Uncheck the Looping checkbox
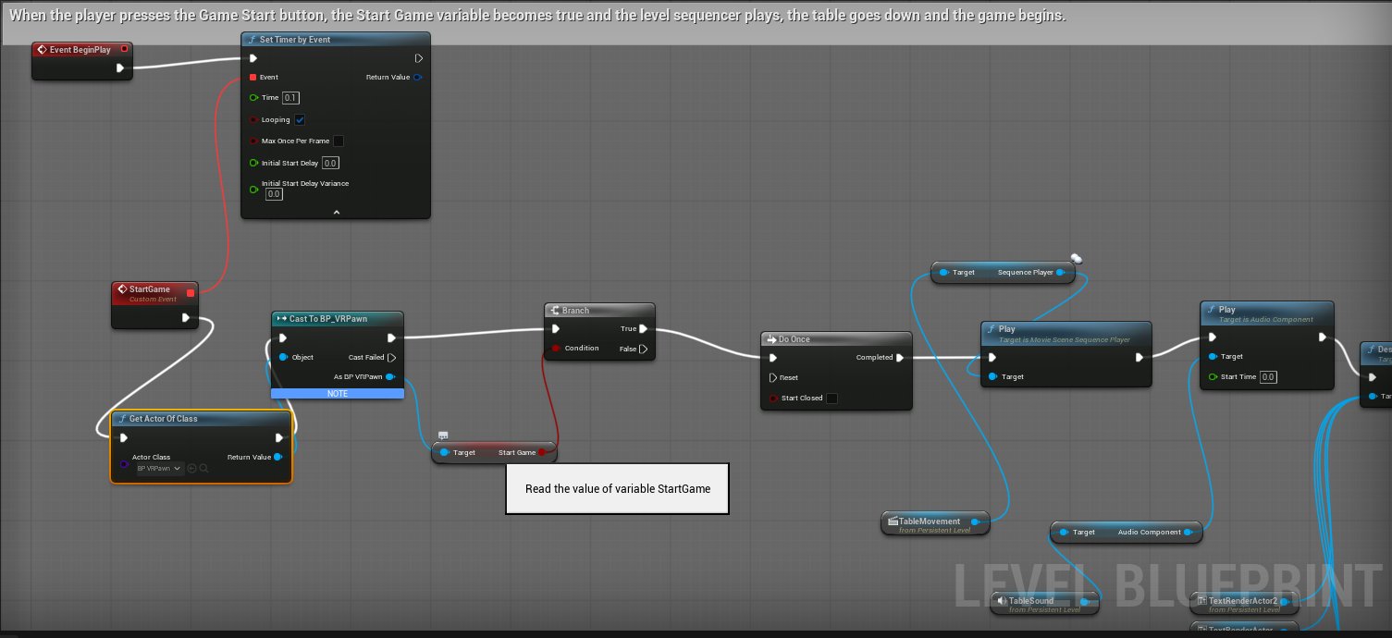 300,120
